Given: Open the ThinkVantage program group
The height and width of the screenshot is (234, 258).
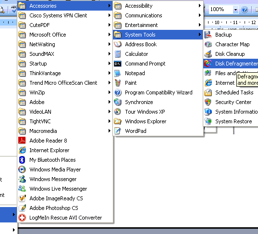Looking at the screenshot, I should tap(65, 73).
